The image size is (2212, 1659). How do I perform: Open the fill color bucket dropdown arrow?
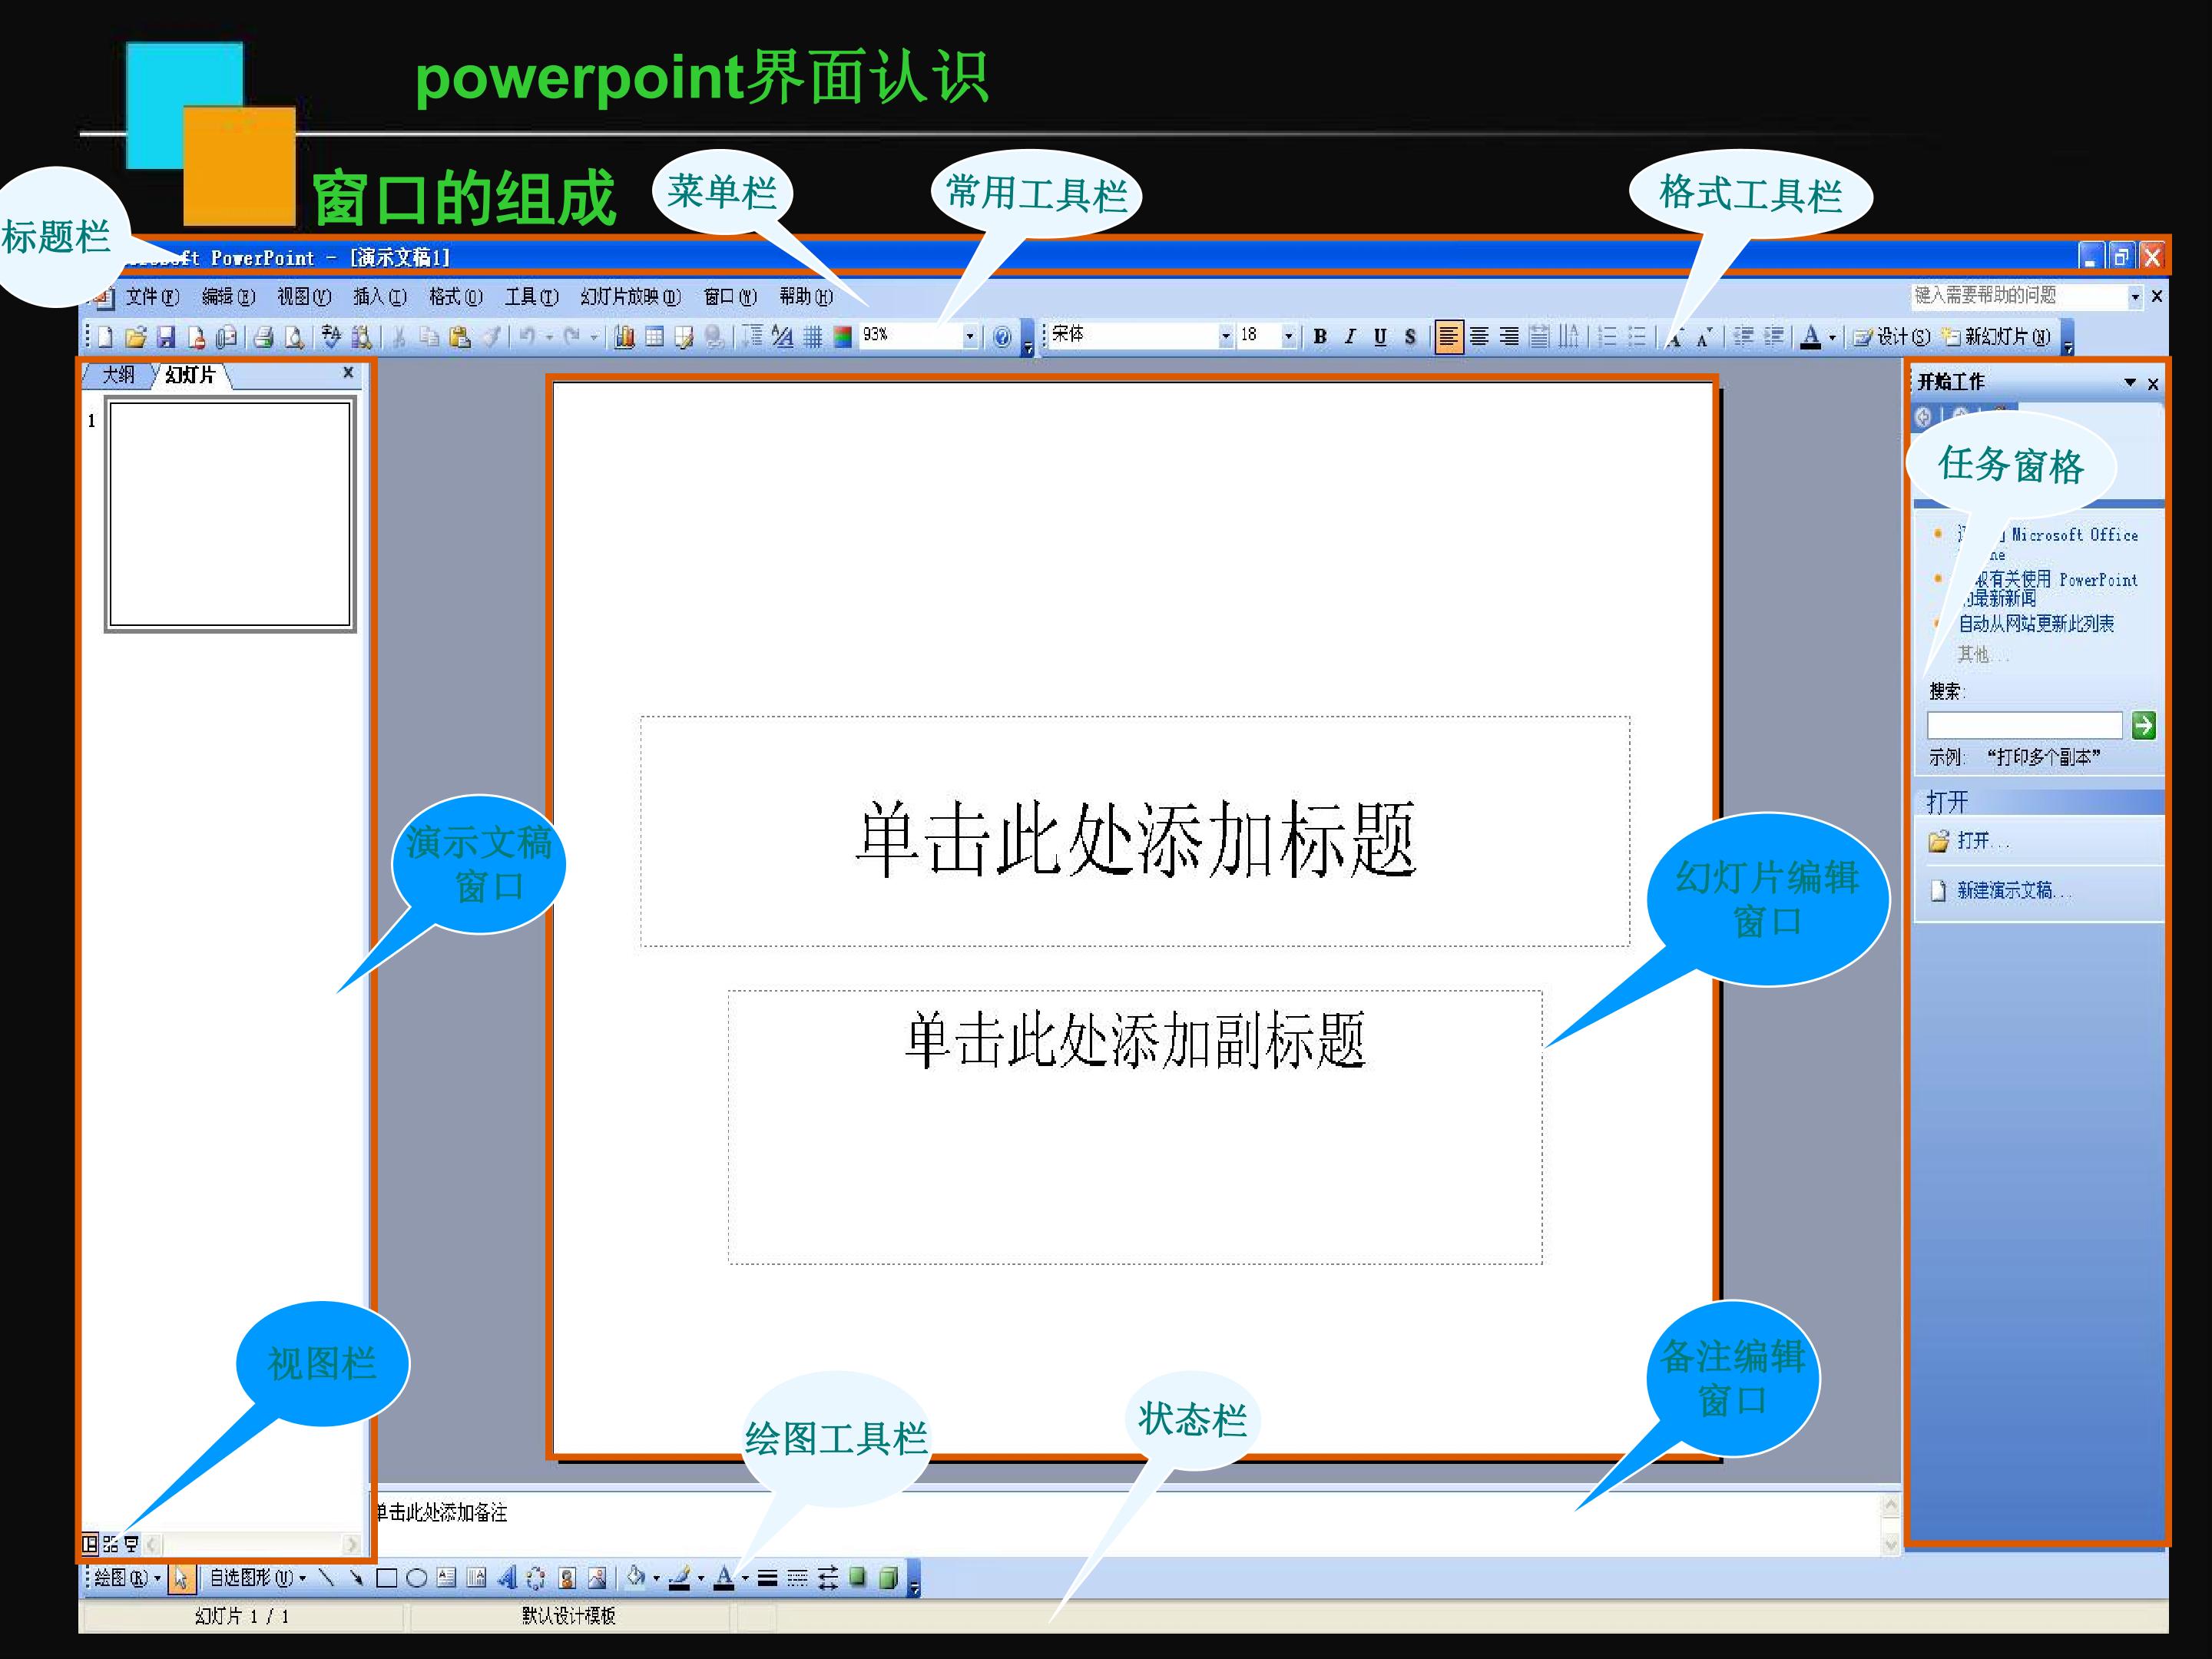(657, 1579)
